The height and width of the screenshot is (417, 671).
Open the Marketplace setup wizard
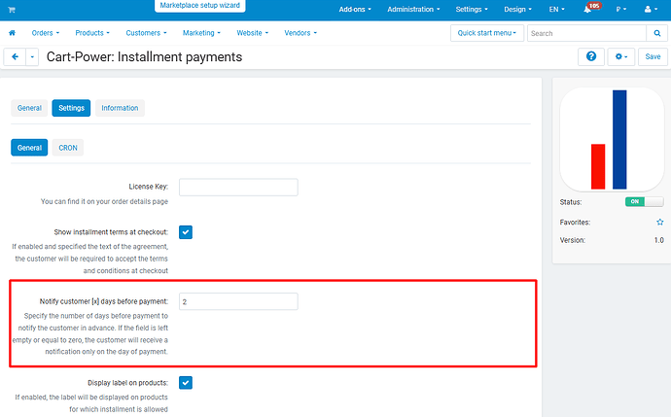[x=200, y=6]
